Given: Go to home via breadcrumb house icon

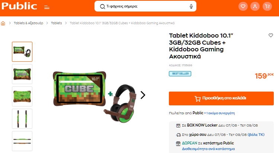Looking at the screenshot, I should [3, 23].
